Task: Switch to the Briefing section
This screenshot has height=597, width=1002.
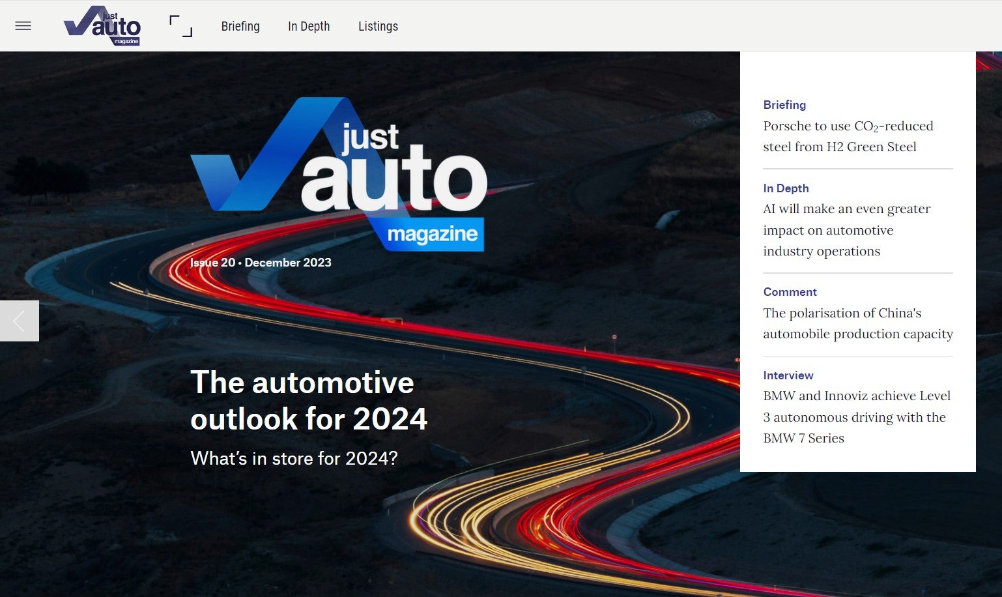Action: [x=240, y=26]
